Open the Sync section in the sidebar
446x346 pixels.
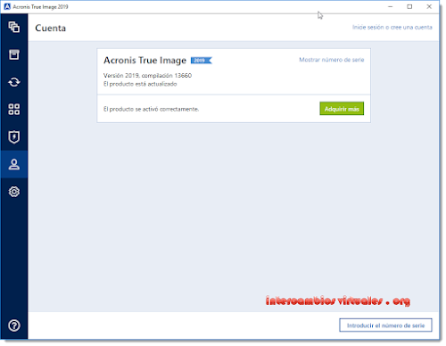14,82
